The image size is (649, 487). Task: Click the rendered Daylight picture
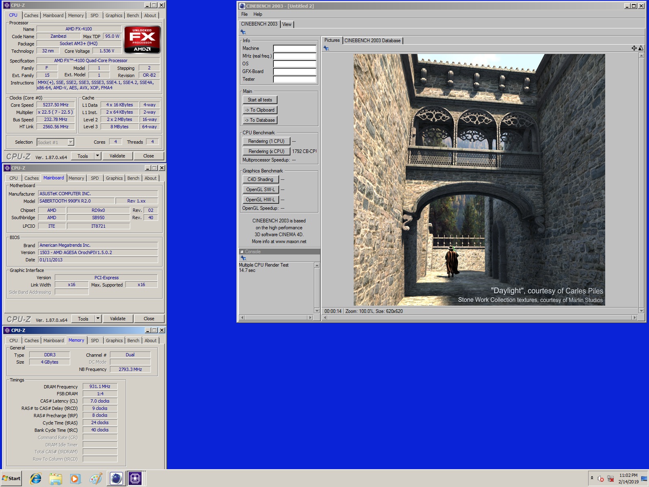[479, 180]
